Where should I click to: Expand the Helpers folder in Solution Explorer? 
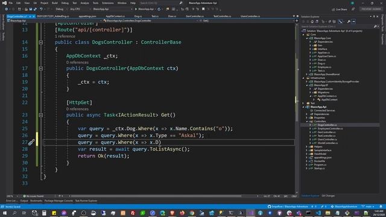coord(307,147)
